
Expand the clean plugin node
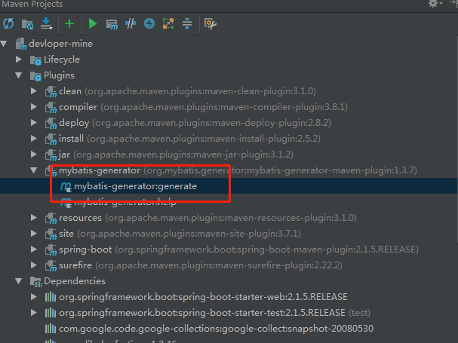coord(34,91)
